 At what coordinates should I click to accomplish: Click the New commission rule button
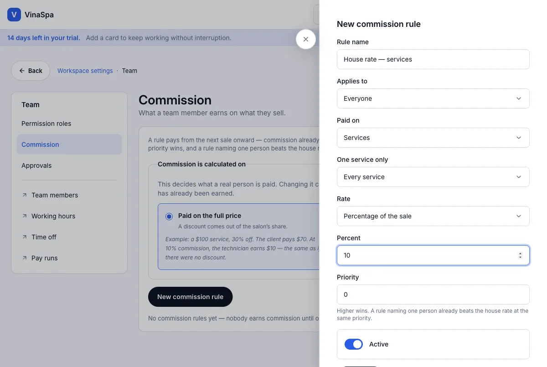[x=190, y=297]
